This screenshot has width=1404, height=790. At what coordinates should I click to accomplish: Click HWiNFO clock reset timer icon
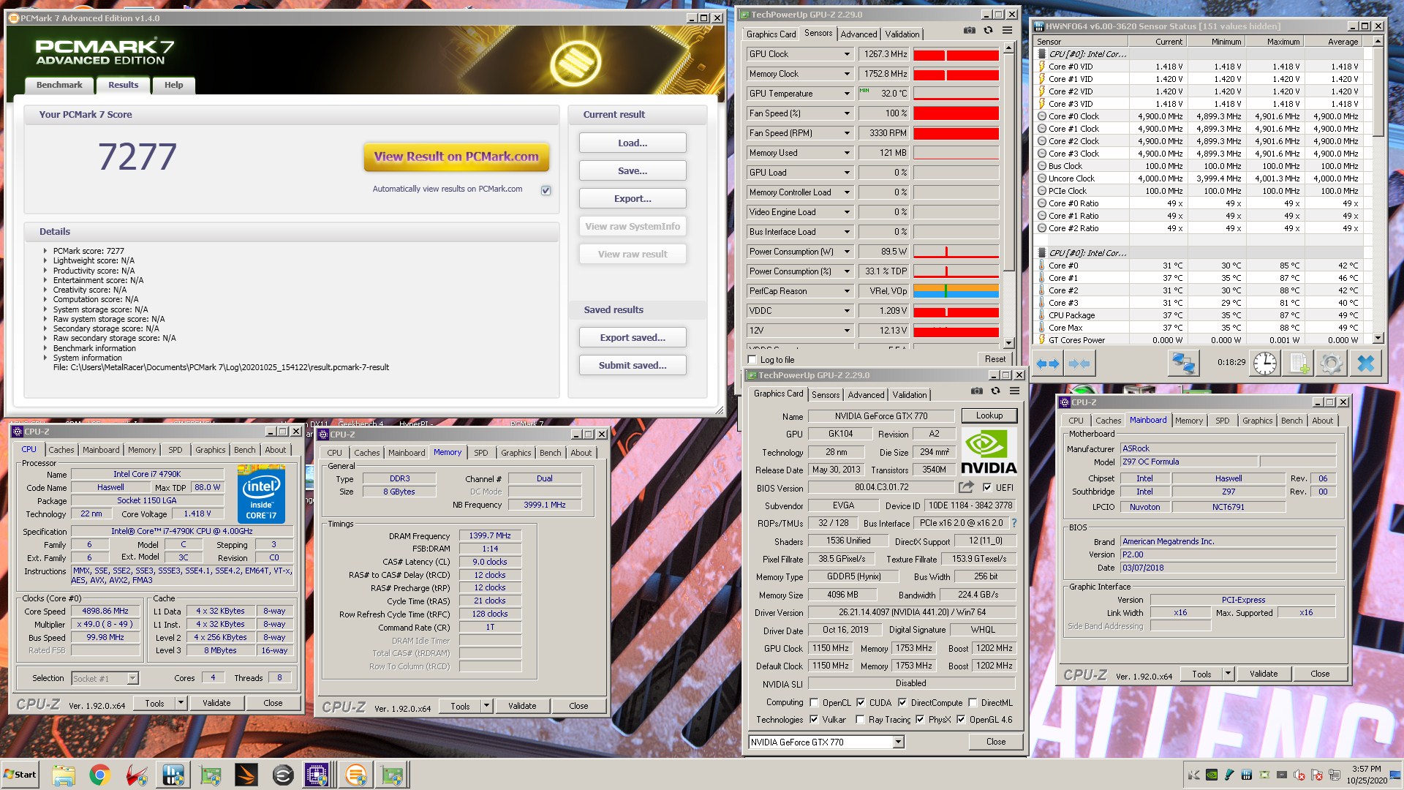[1265, 363]
